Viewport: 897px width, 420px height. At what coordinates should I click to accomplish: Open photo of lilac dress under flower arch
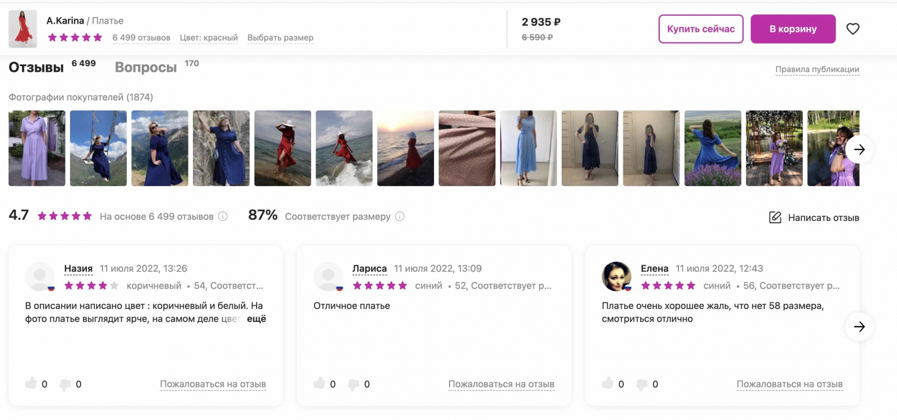pos(774,148)
